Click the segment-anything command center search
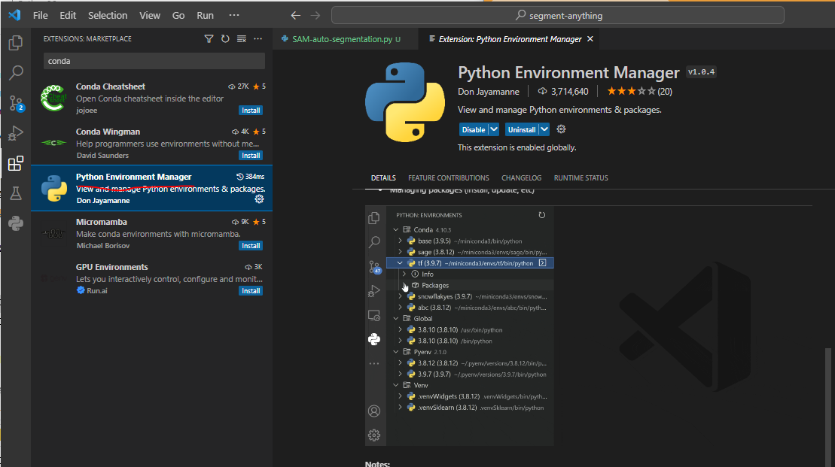The image size is (835, 467). point(558,16)
